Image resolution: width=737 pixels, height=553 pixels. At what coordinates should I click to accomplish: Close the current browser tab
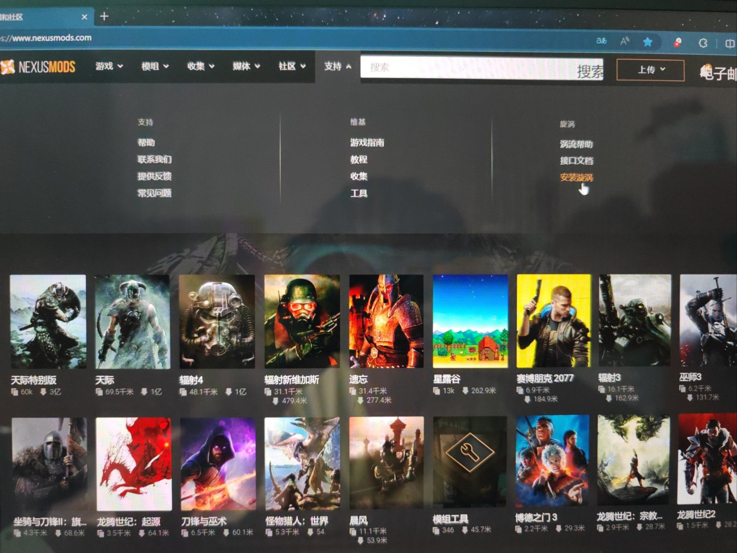84,17
